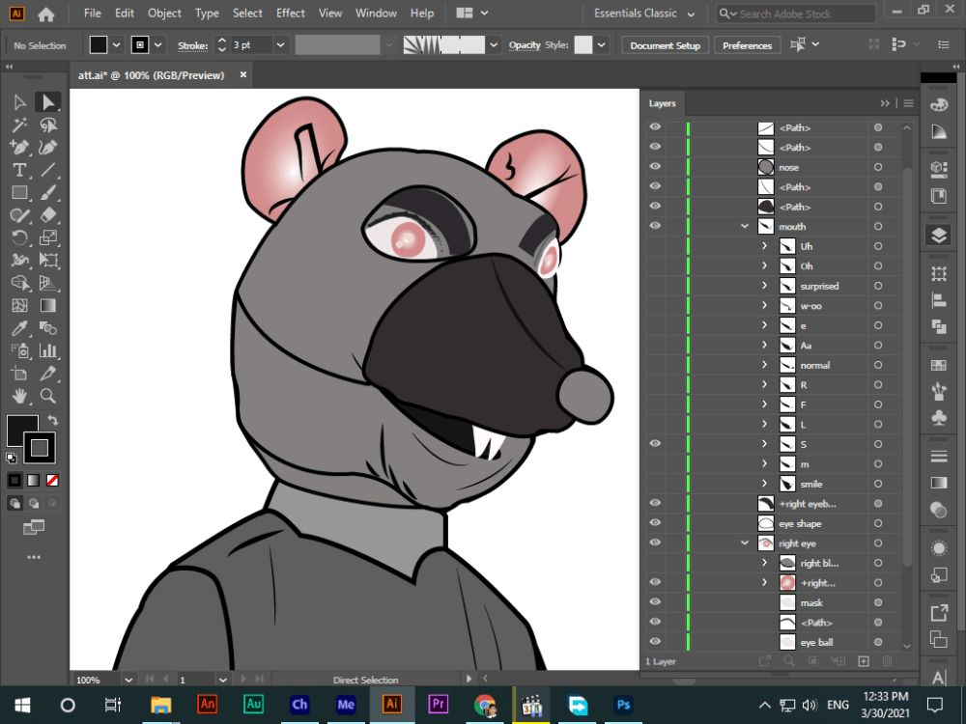
Task: Go to Illustrator home screen
Action: pyautogui.click(x=46, y=14)
